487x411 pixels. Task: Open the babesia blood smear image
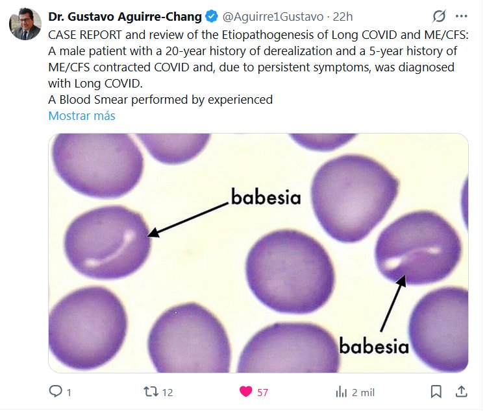coord(258,253)
